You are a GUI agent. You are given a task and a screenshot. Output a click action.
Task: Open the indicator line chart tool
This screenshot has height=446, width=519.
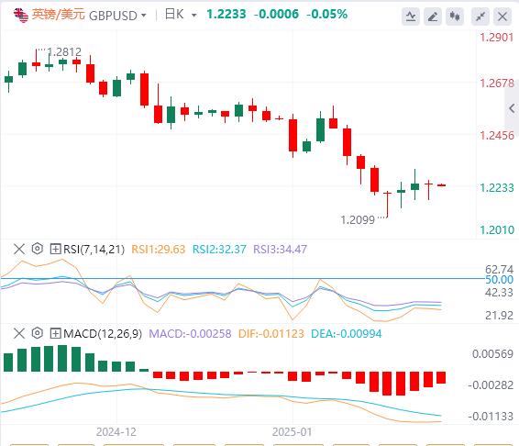point(411,16)
